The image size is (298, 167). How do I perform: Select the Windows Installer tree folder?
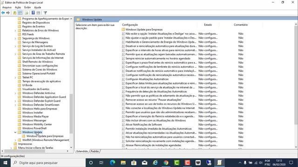[x=33, y=113]
